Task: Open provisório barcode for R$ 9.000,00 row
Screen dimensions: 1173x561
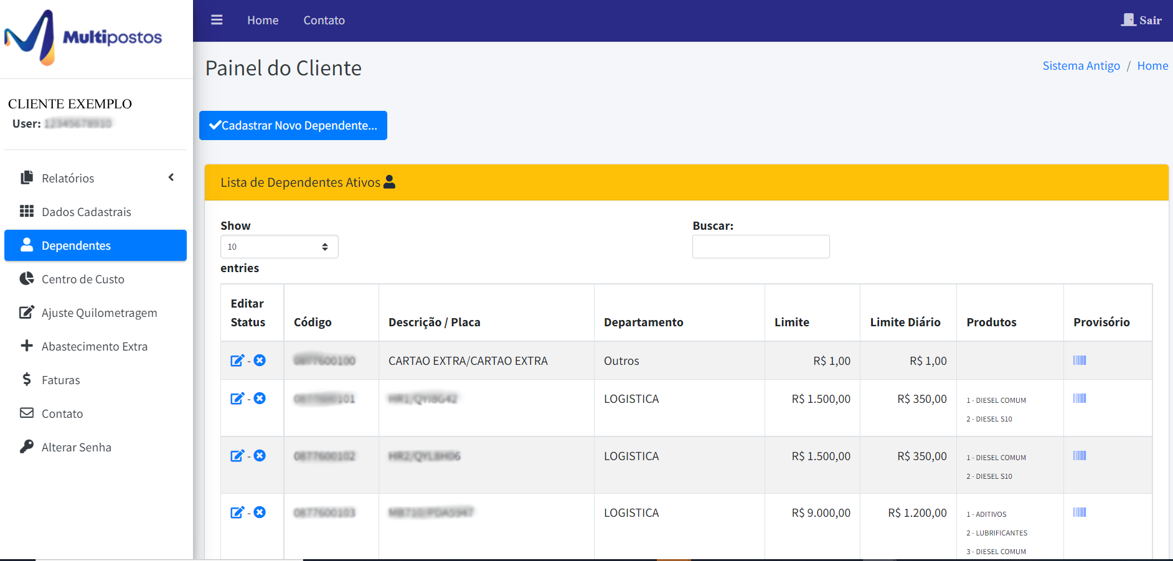Action: point(1080,512)
